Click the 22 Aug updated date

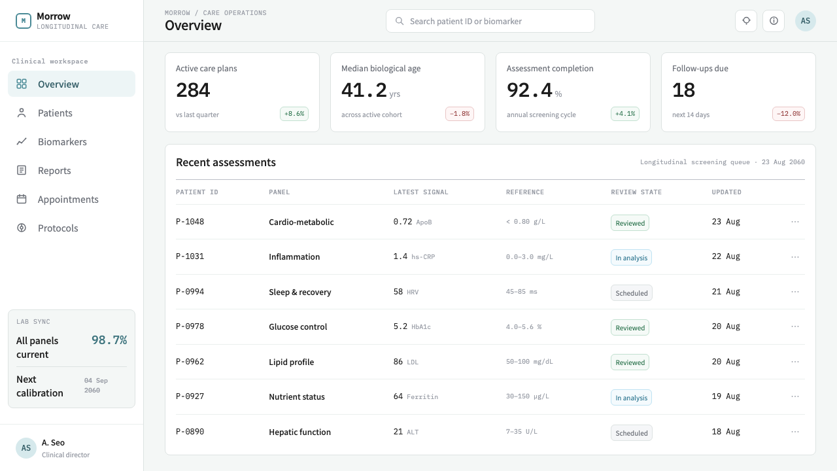[726, 256]
